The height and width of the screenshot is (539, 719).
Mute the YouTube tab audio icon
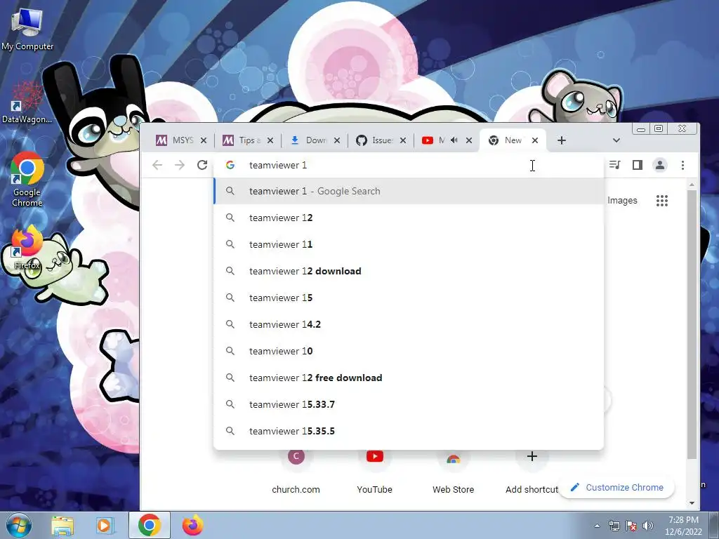coord(454,140)
